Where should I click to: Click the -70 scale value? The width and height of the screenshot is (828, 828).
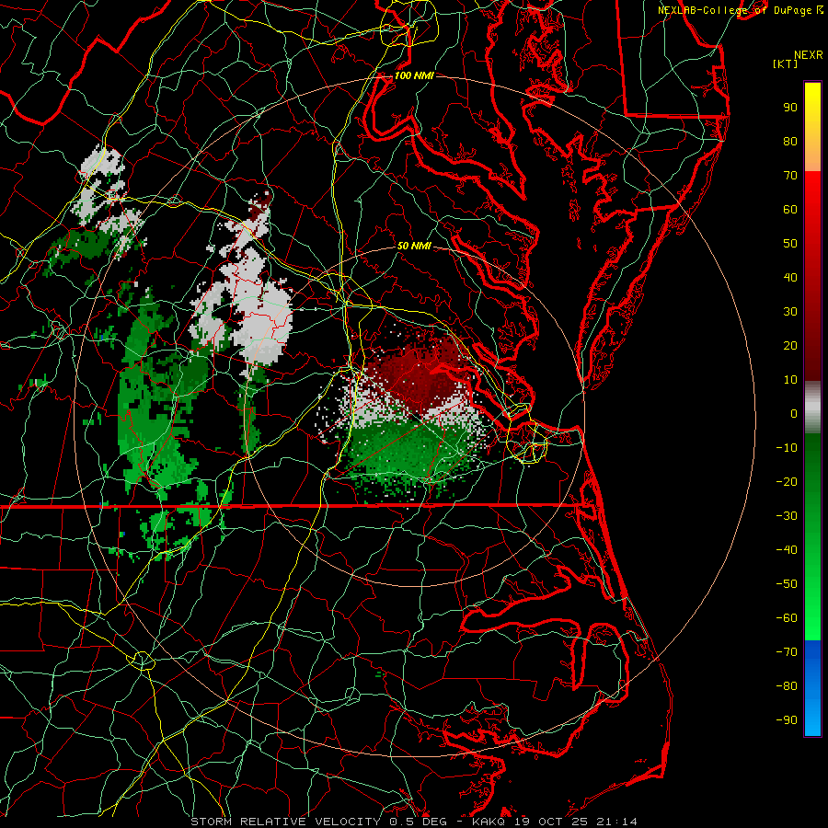click(x=787, y=652)
